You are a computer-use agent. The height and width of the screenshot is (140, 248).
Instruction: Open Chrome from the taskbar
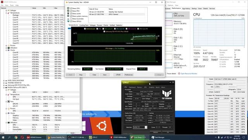click(16, 137)
